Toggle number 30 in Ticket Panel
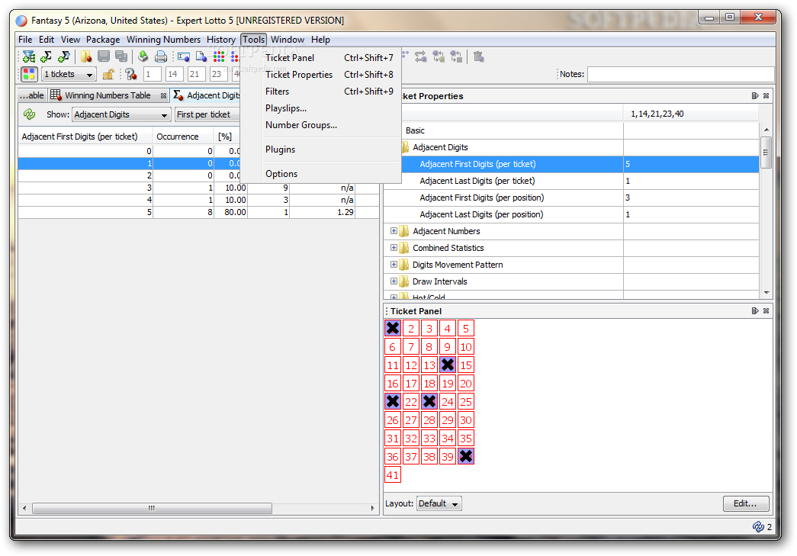Viewport: 797px width, 556px height. pos(466,419)
